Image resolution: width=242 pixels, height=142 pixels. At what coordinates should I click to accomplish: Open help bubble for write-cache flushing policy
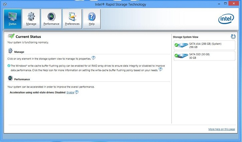click(160, 69)
